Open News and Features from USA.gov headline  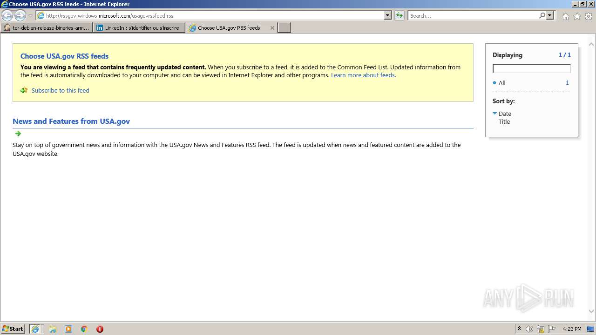[x=71, y=121]
